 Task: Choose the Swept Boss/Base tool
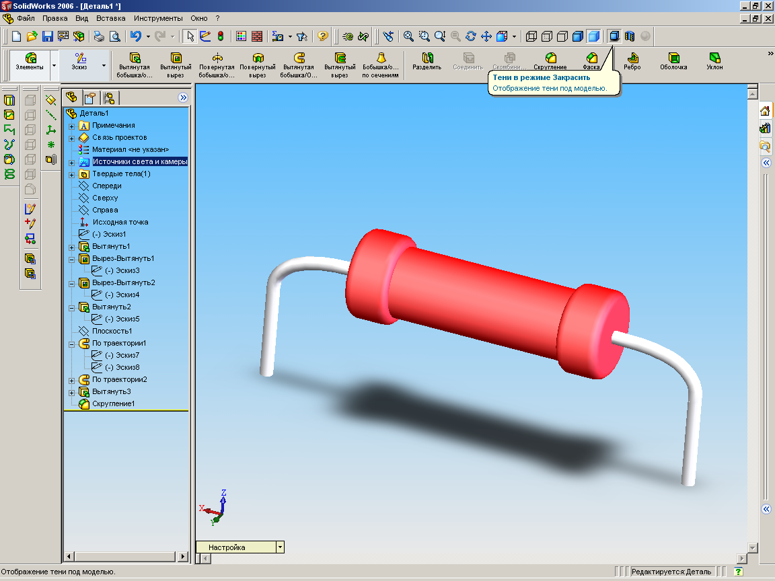[x=299, y=65]
